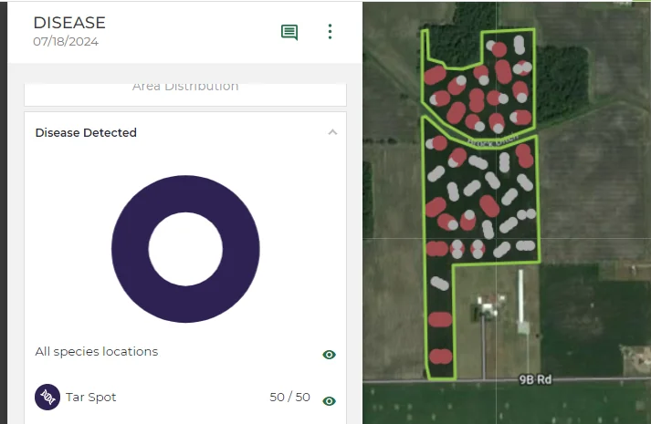651x424 pixels.
Task: Click the 9B Rd road label
Action: tap(535, 379)
